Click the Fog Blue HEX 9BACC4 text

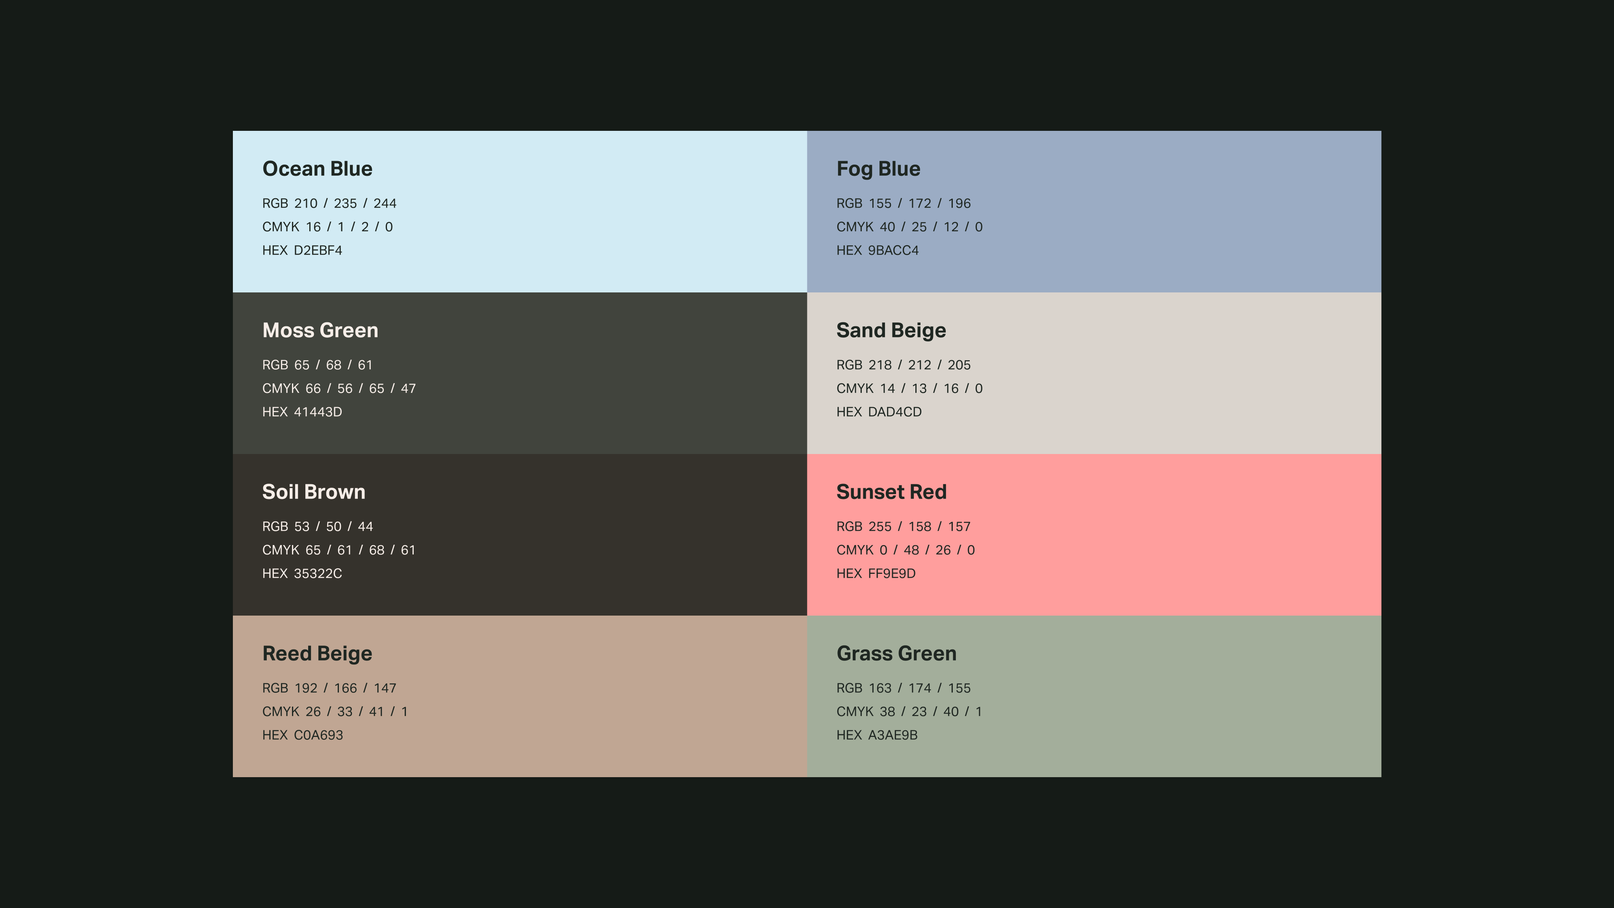[x=877, y=250]
